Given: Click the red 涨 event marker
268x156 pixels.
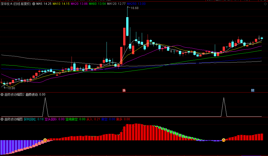Looking at the screenshot, I should click(124, 90).
